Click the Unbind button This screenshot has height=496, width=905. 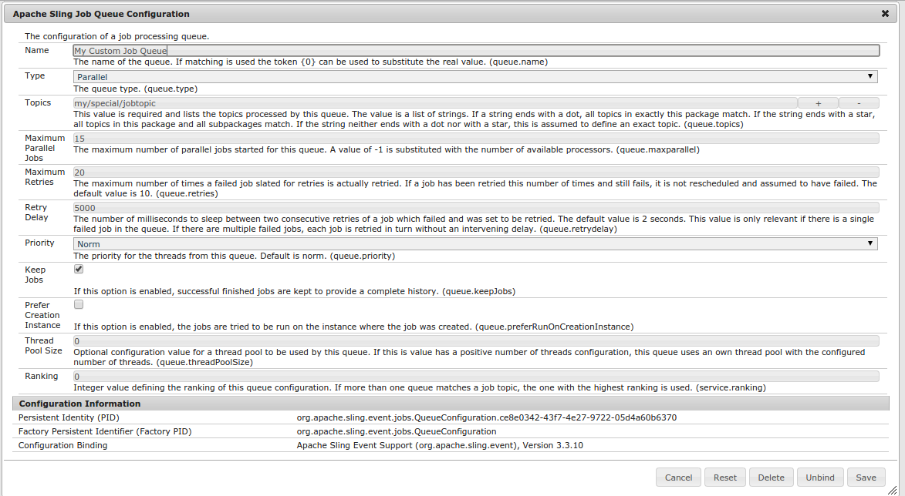click(820, 478)
